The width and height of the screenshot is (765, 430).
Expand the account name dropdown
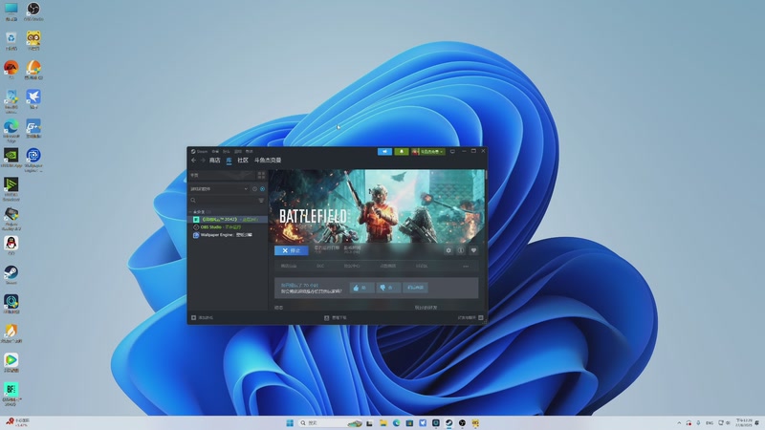[x=427, y=152]
